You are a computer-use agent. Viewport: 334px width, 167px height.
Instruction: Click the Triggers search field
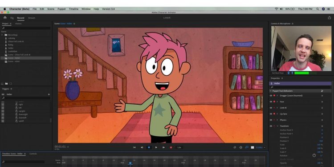point(26,98)
